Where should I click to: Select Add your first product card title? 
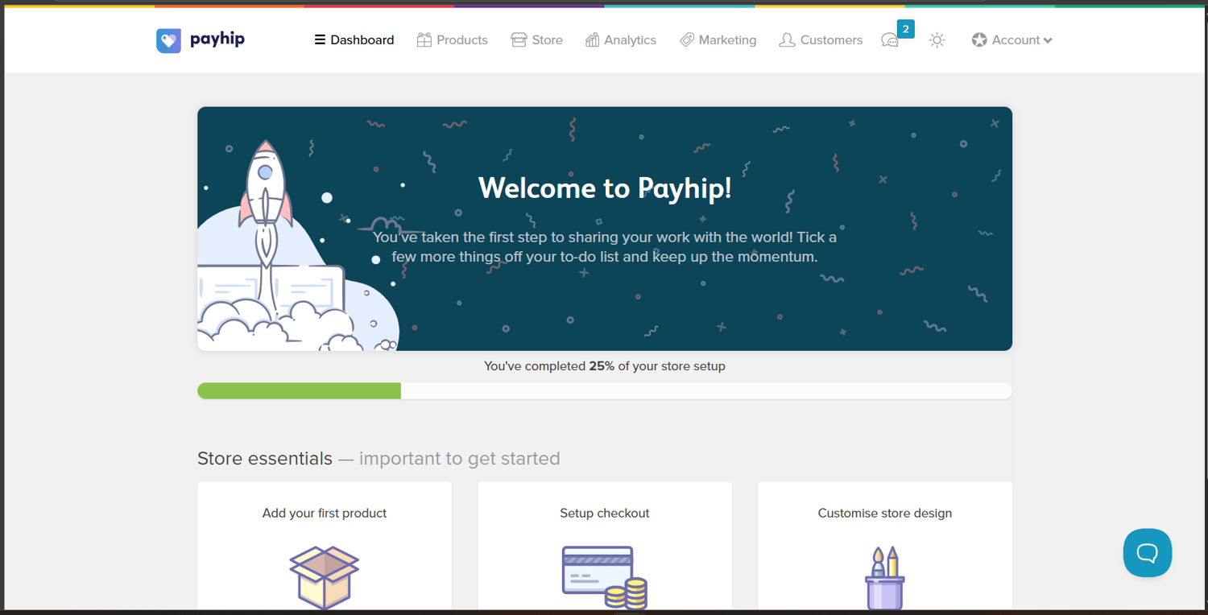click(x=325, y=513)
